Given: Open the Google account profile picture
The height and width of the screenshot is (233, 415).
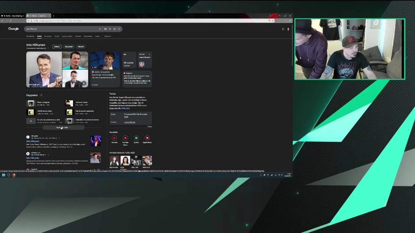Looking at the screenshot, I should click(x=288, y=29).
